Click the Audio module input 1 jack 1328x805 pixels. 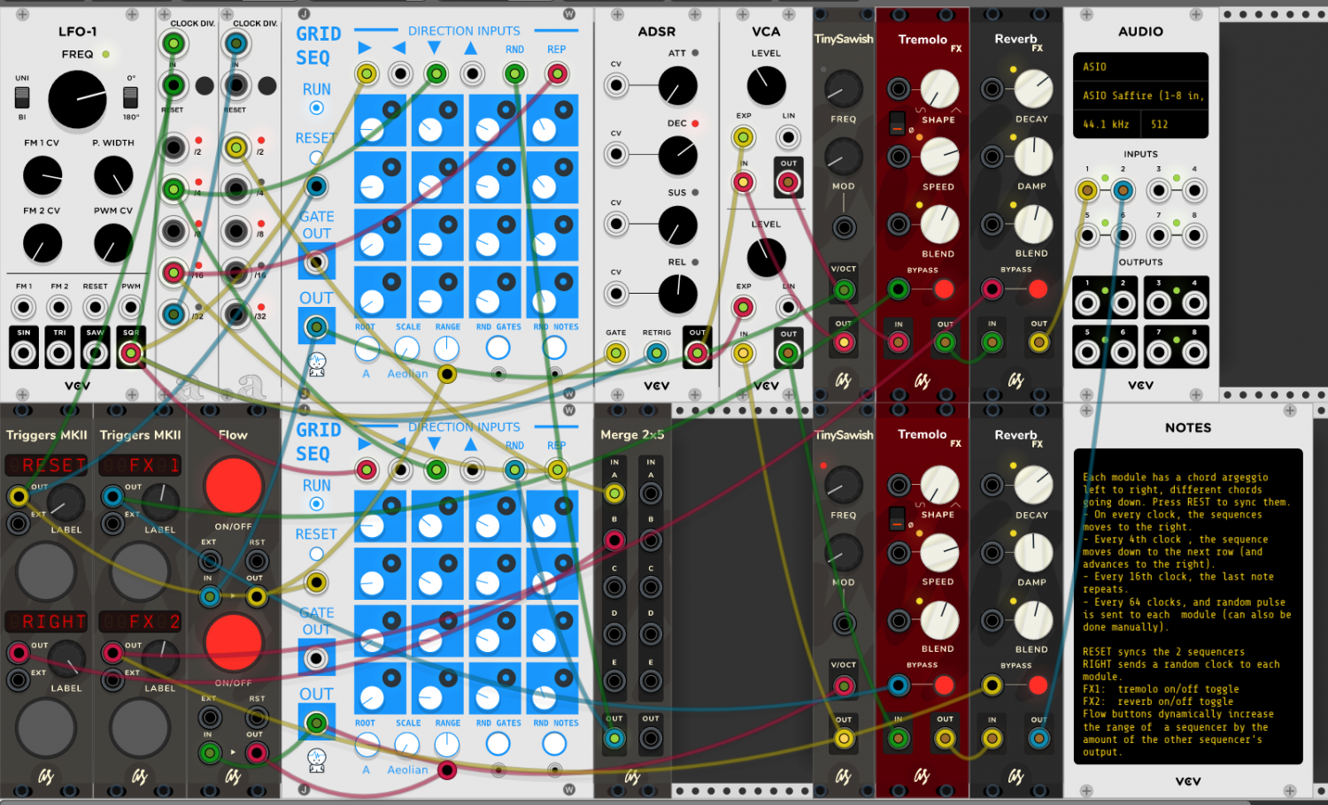tap(1087, 189)
